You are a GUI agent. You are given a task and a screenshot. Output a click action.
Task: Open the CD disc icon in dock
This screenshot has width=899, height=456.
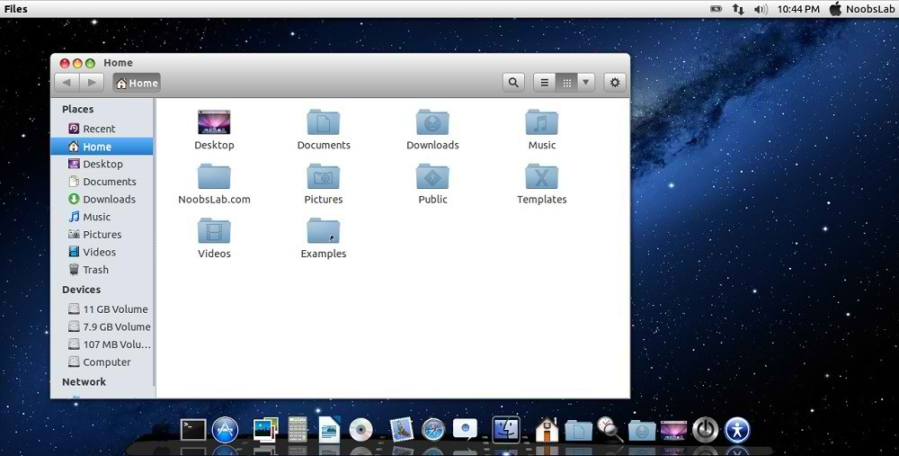pyautogui.click(x=361, y=430)
